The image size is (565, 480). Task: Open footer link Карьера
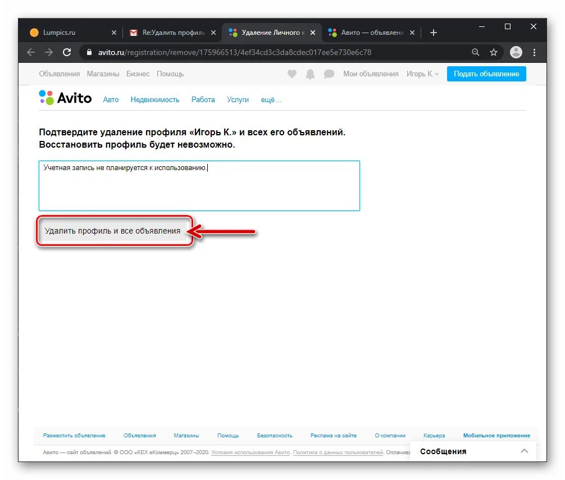tap(434, 435)
